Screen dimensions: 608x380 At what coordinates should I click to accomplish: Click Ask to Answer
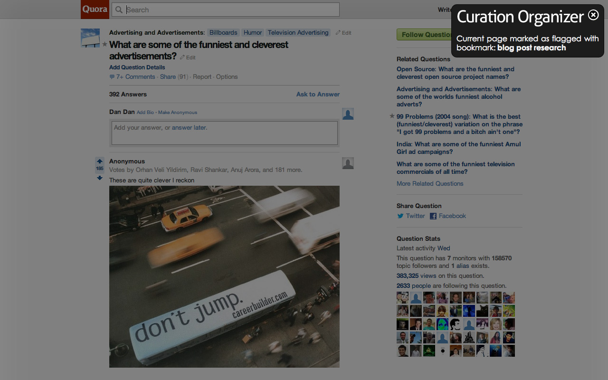(318, 94)
